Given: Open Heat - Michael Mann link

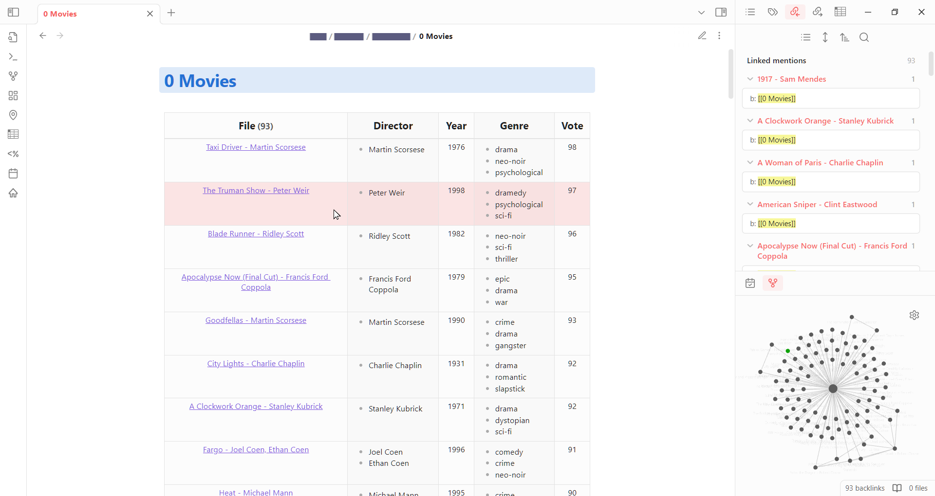Looking at the screenshot, I should pyautogui.click(x=256, y=493).
